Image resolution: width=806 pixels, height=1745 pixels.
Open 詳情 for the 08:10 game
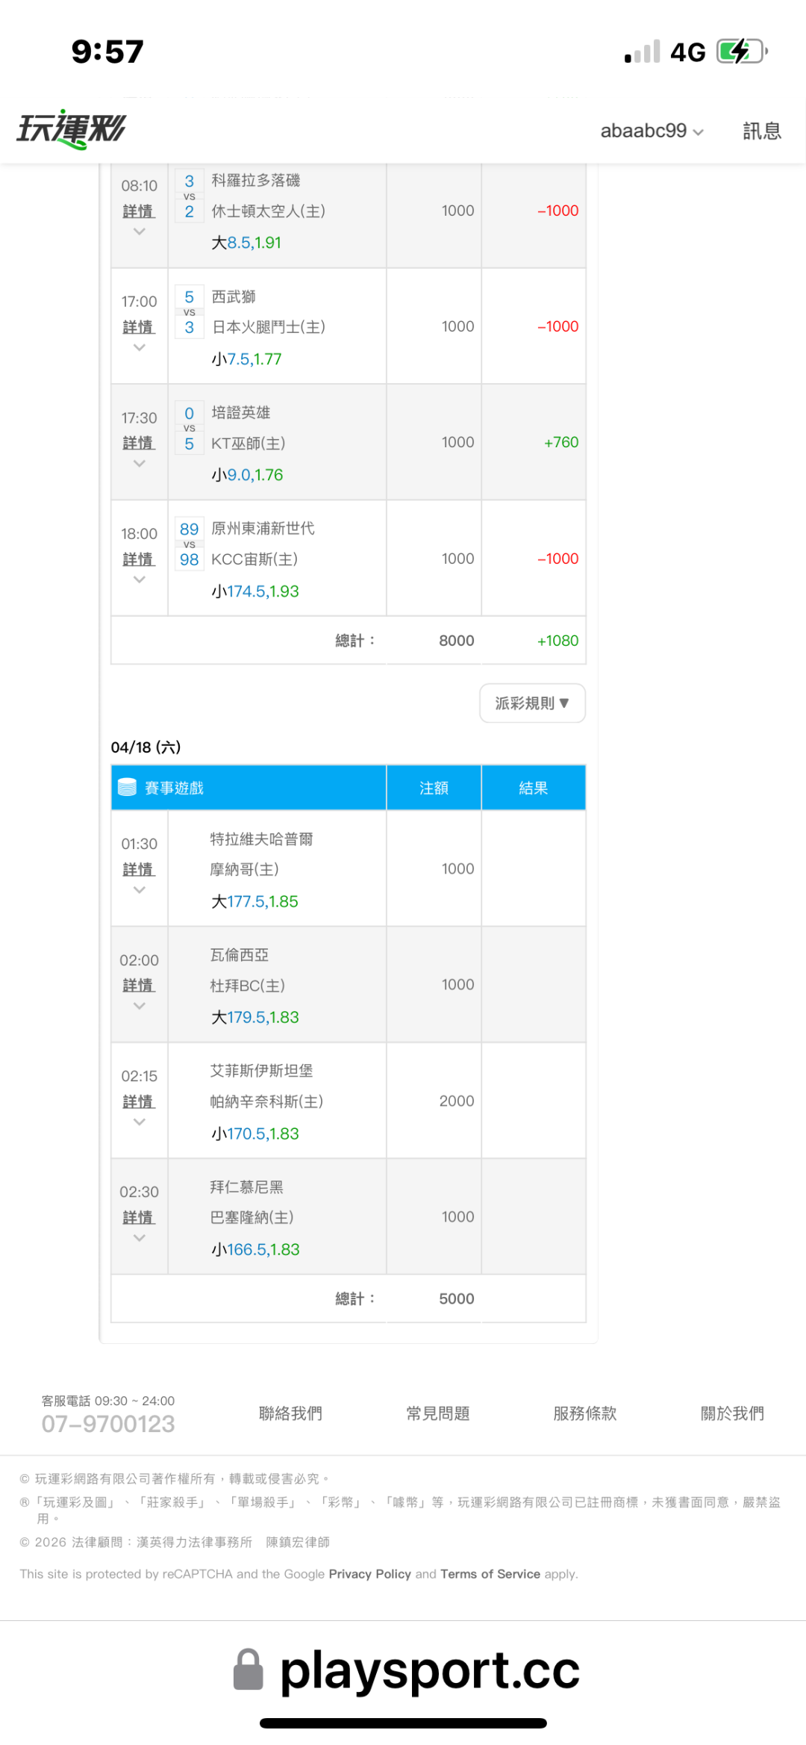(139, 211)
